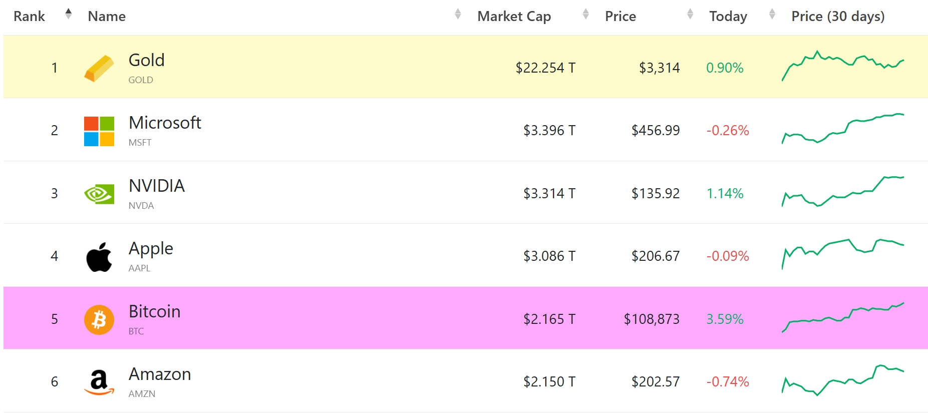Sort using arrows left of Today header

pyautogui.click(x=690, y=15)
